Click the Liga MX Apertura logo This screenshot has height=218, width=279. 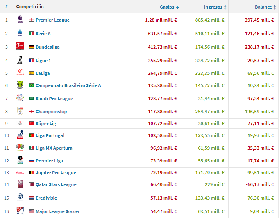click(20, 147)
